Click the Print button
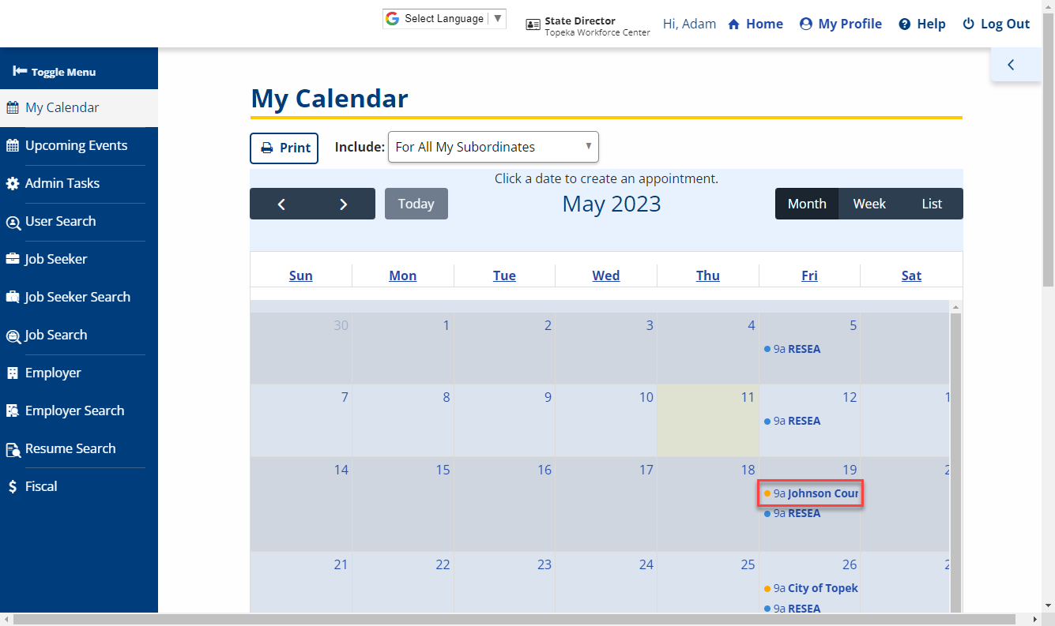Image resolution: width=1055 pixels, height=626 pixels. pyautogui.click(x=284, y=148)
